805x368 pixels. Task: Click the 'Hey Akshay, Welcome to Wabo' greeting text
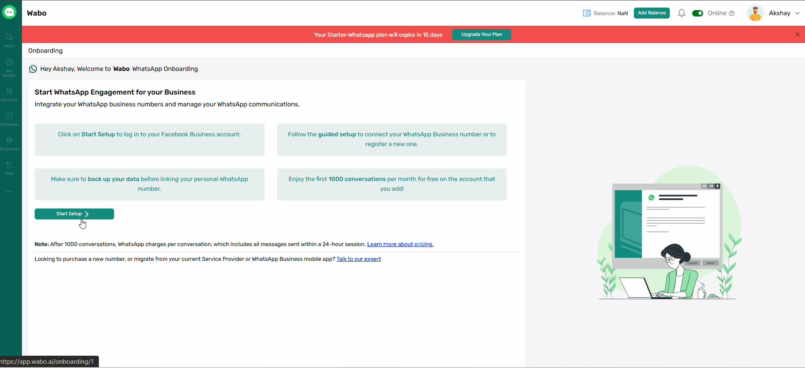(119, 69)
